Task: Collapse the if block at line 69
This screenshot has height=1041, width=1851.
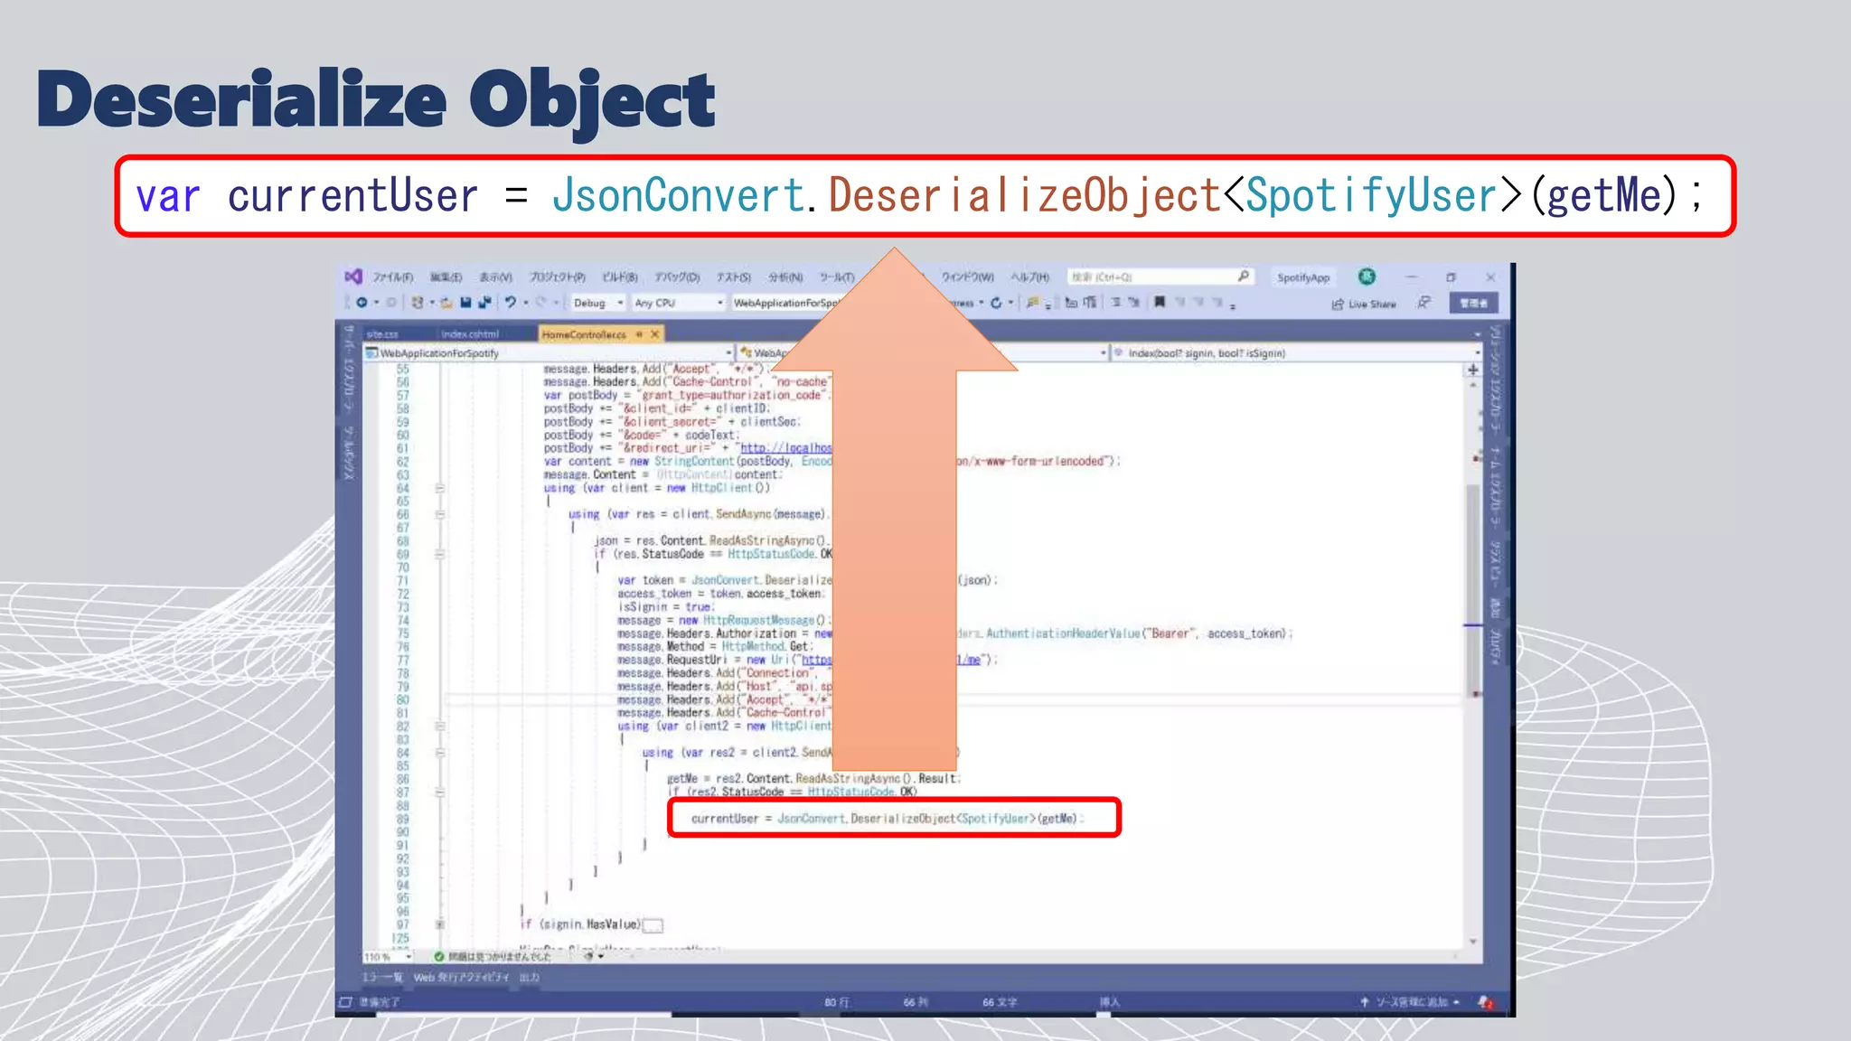Action: click(x=440, y=554)
